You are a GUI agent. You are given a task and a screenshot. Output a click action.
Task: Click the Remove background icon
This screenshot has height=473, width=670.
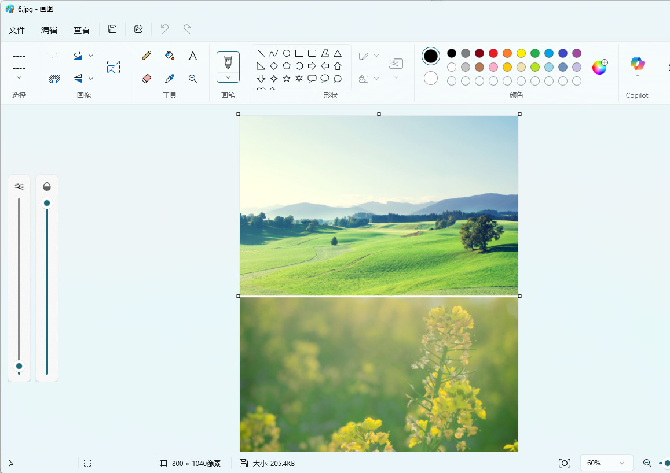[x=54, y=79]
